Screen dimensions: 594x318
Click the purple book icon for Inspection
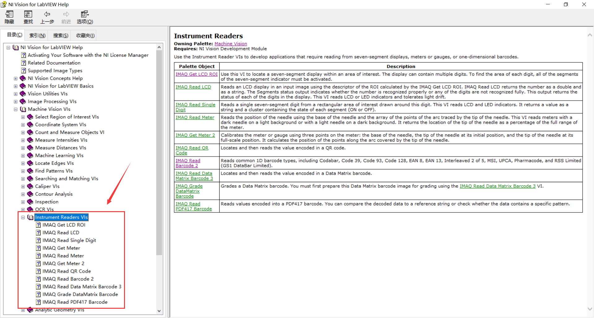pos(30,202)
